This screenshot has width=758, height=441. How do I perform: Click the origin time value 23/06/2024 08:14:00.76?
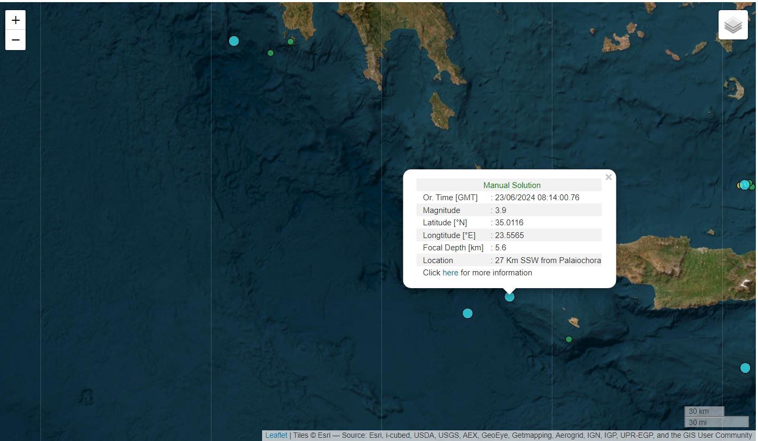537,198
